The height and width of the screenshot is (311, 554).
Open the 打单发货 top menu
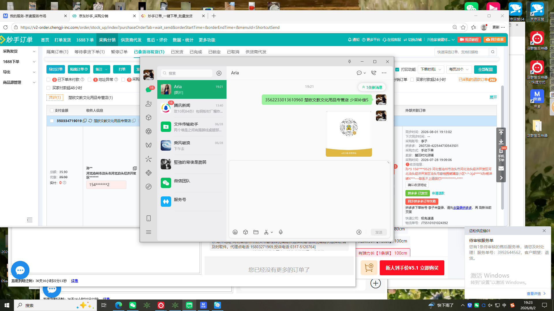(63, 40)
